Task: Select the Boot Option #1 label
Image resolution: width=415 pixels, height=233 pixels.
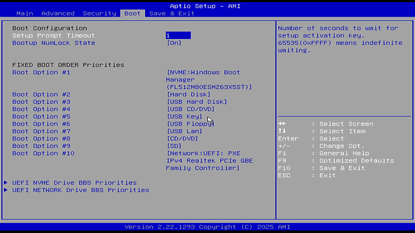Action: (x=41, y=72)
